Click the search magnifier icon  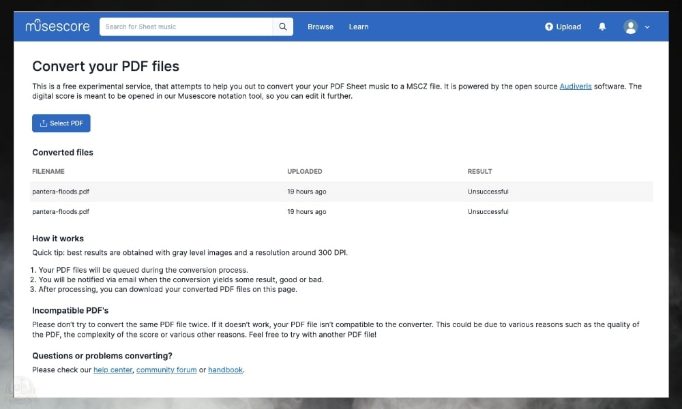tap(283, 27)
